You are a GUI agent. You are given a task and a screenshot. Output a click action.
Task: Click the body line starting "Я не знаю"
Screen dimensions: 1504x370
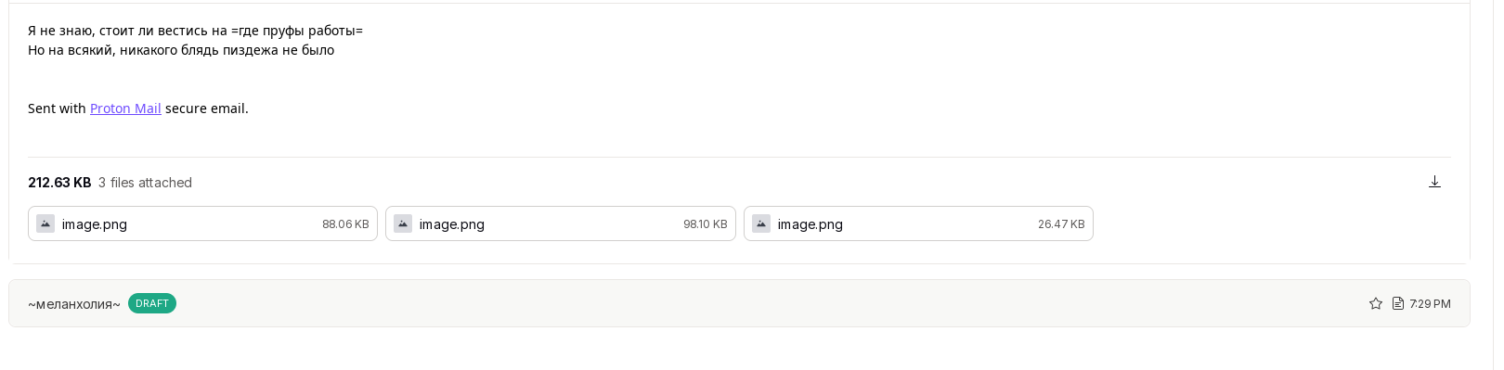pos(195,31)
